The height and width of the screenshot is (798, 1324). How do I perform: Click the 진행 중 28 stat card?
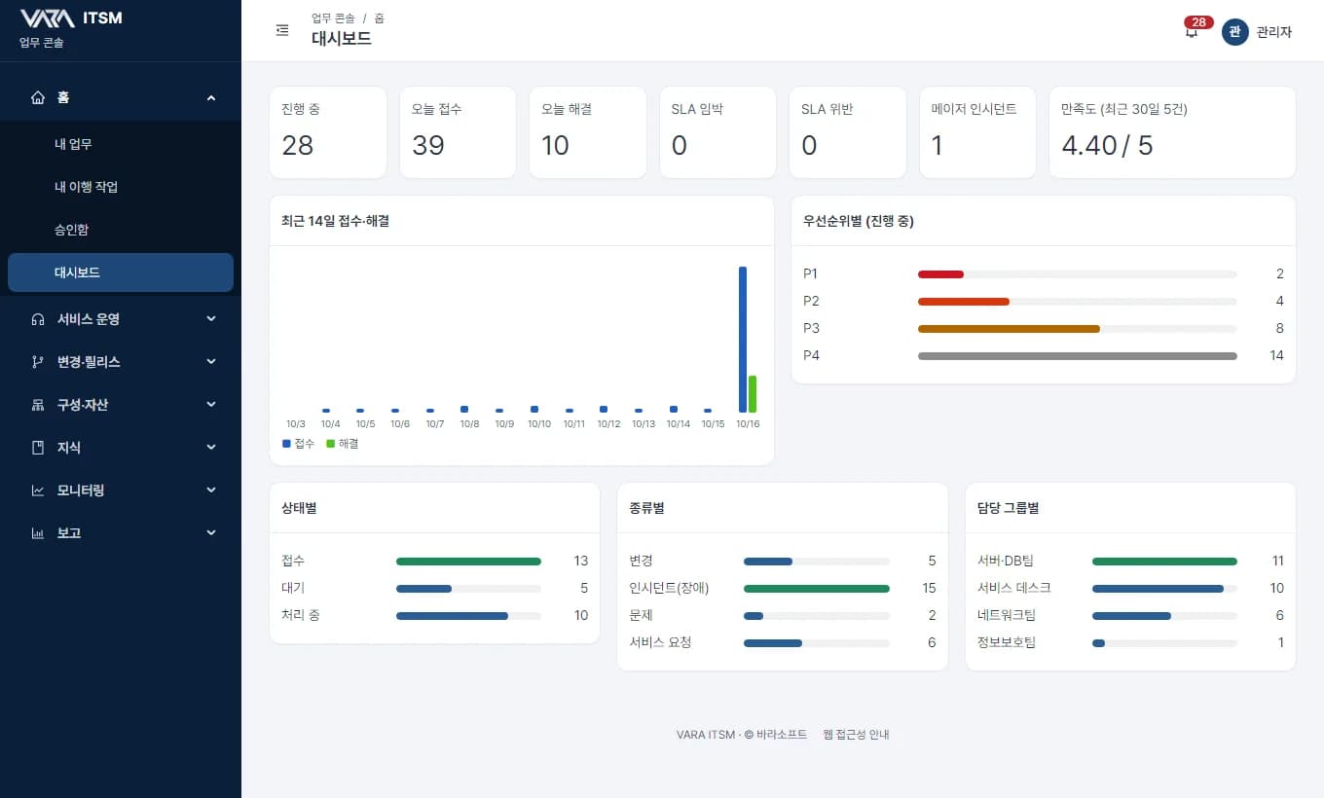[328, 132]
